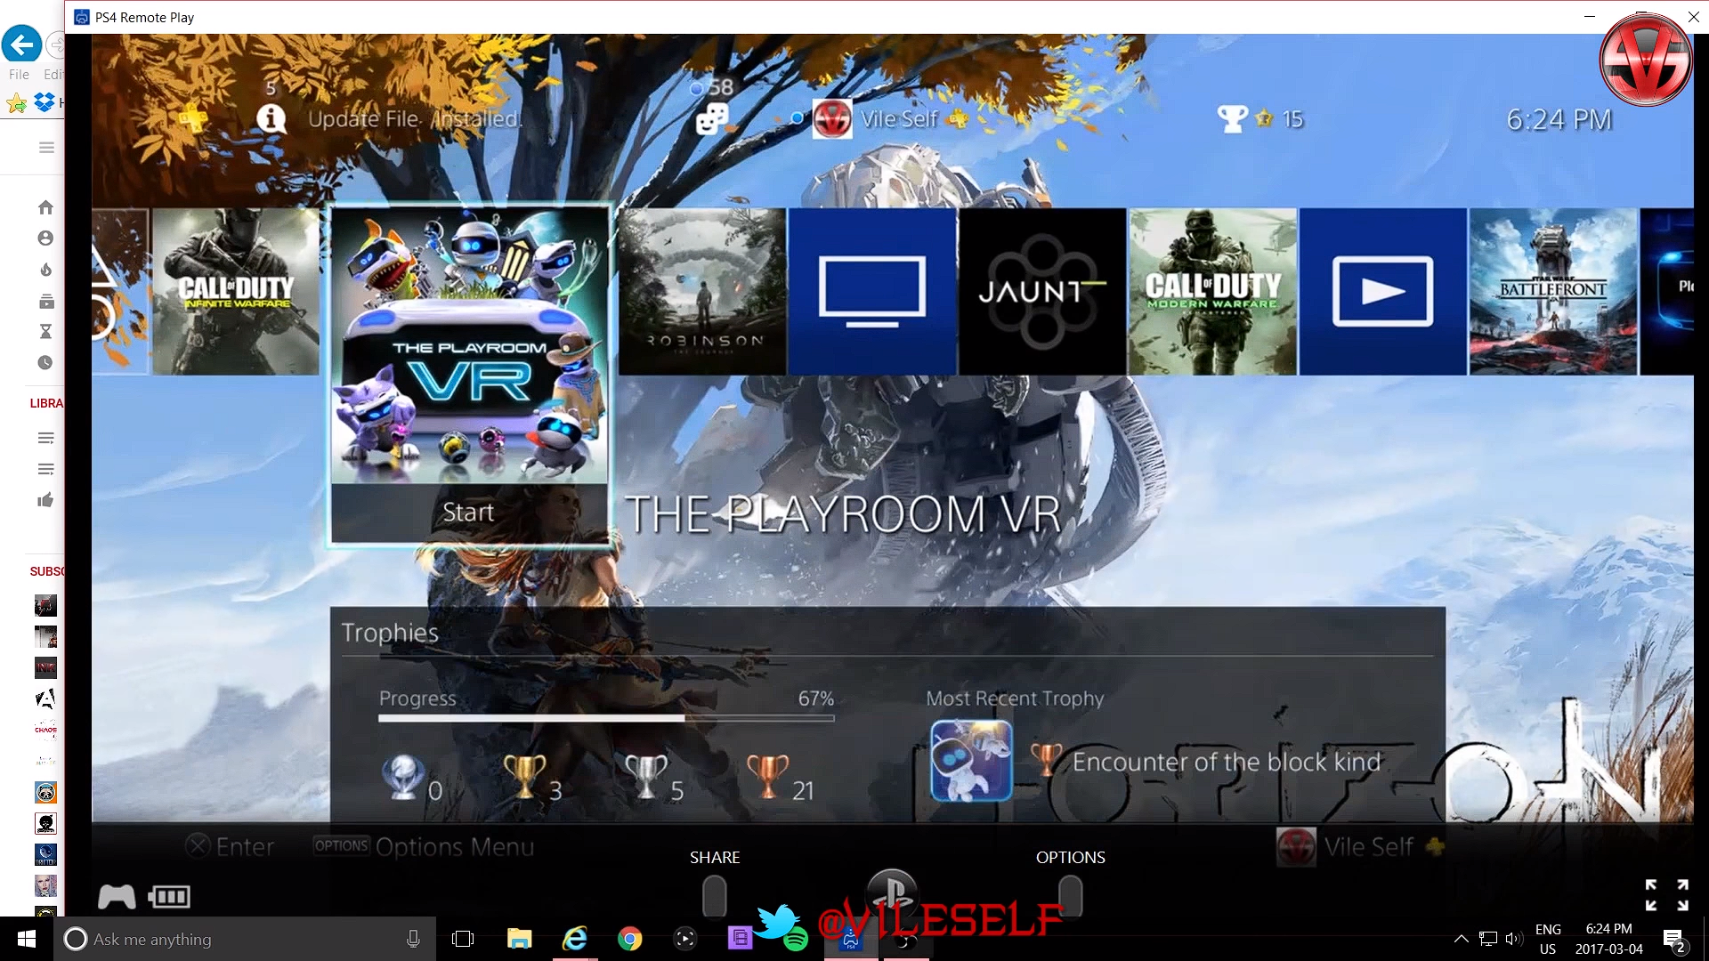Launch the Jaunt app tile
Image resolution: width=1709 pixels, height=961 pixels.
[x=1041, y=291]
